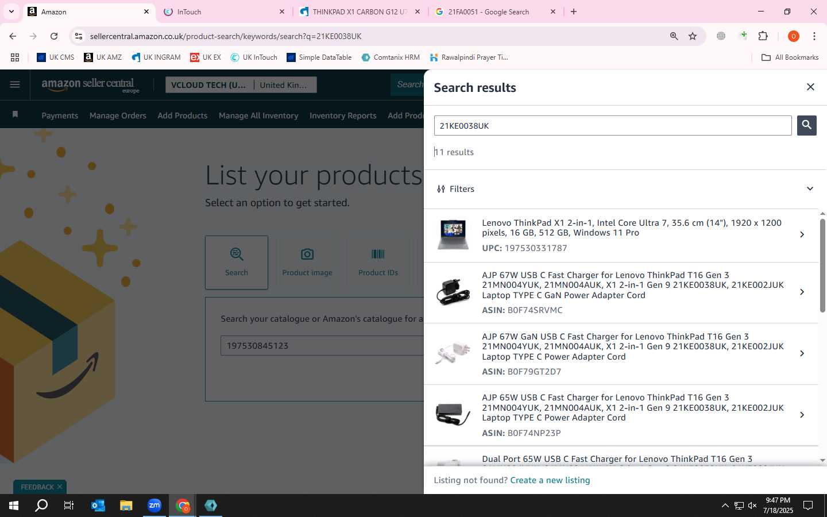Open the Simple DataTable bookmark

coord(319,57)
